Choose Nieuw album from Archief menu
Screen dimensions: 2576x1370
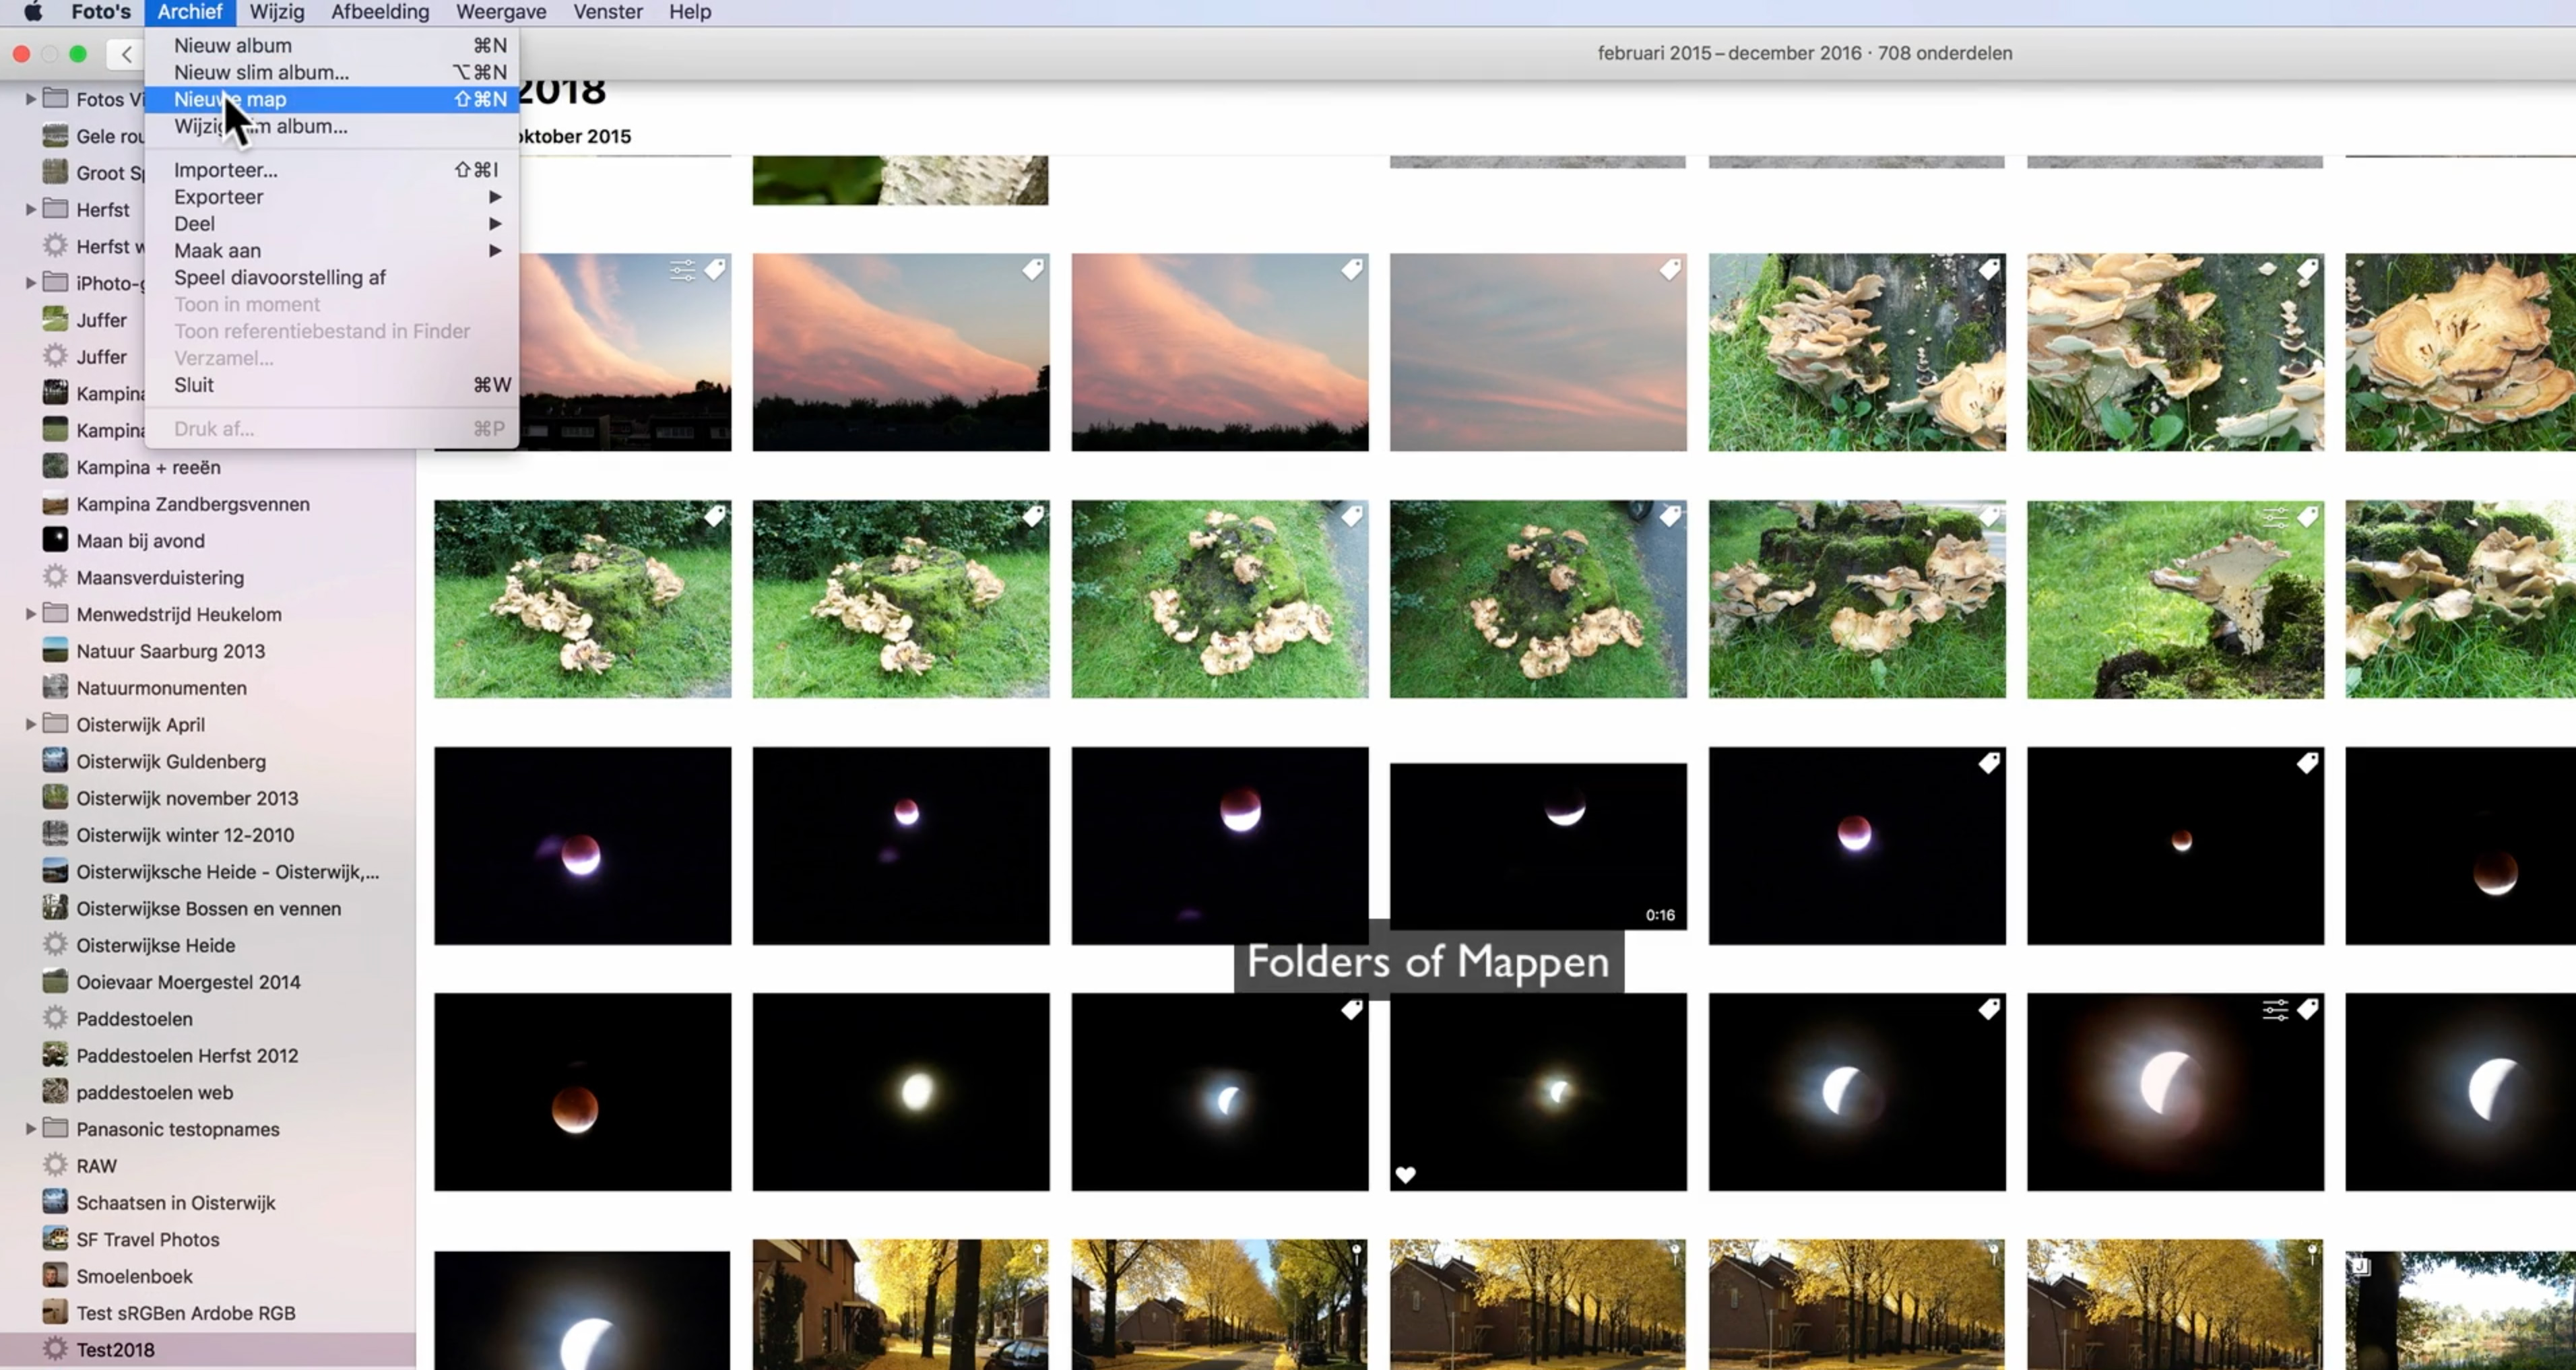tap(332, 45)
